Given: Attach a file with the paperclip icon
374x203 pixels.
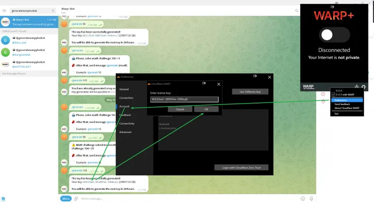Looking at the screenshot, I should tap(76, 198).
